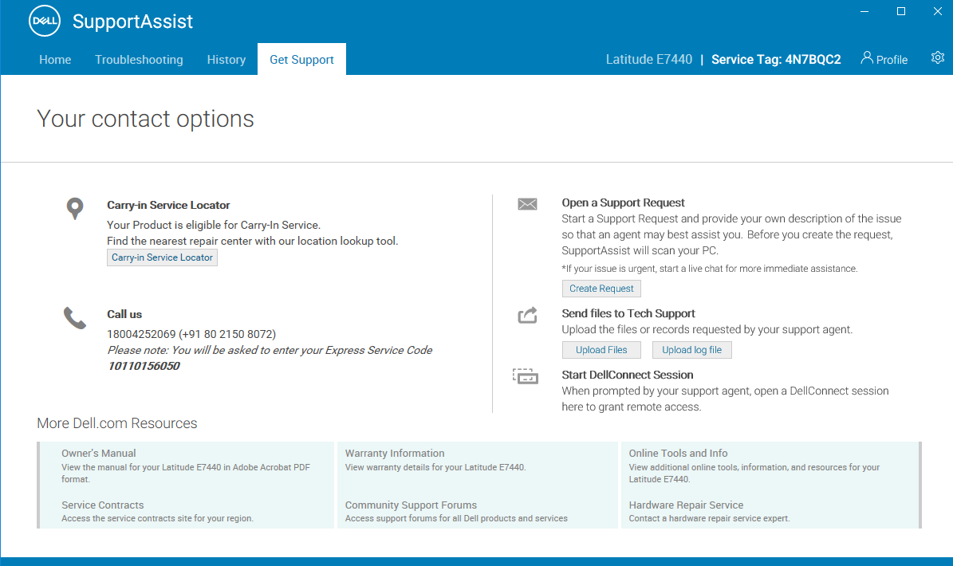The width and height of the screenshot is (953, 566).
Task: Click Create Request to start a support request
Action: tap(601, 288)
